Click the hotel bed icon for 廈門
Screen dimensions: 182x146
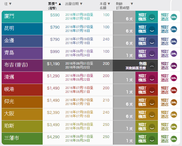tap(174, 17)
